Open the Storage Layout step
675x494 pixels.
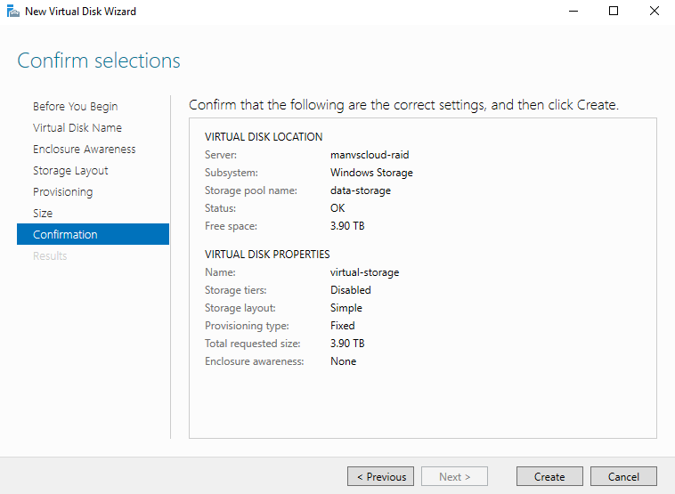(70, 170)
